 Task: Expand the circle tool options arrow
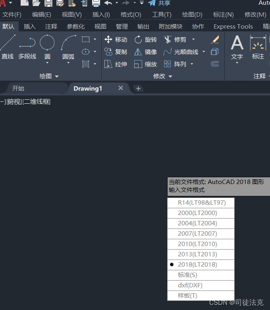[x=47, y=63]
